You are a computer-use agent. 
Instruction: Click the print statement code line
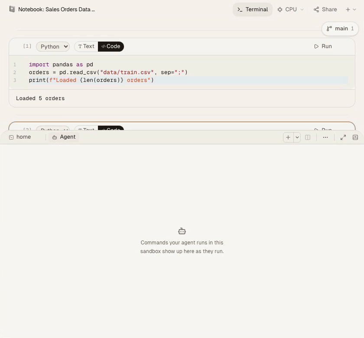tap(91, 80)
